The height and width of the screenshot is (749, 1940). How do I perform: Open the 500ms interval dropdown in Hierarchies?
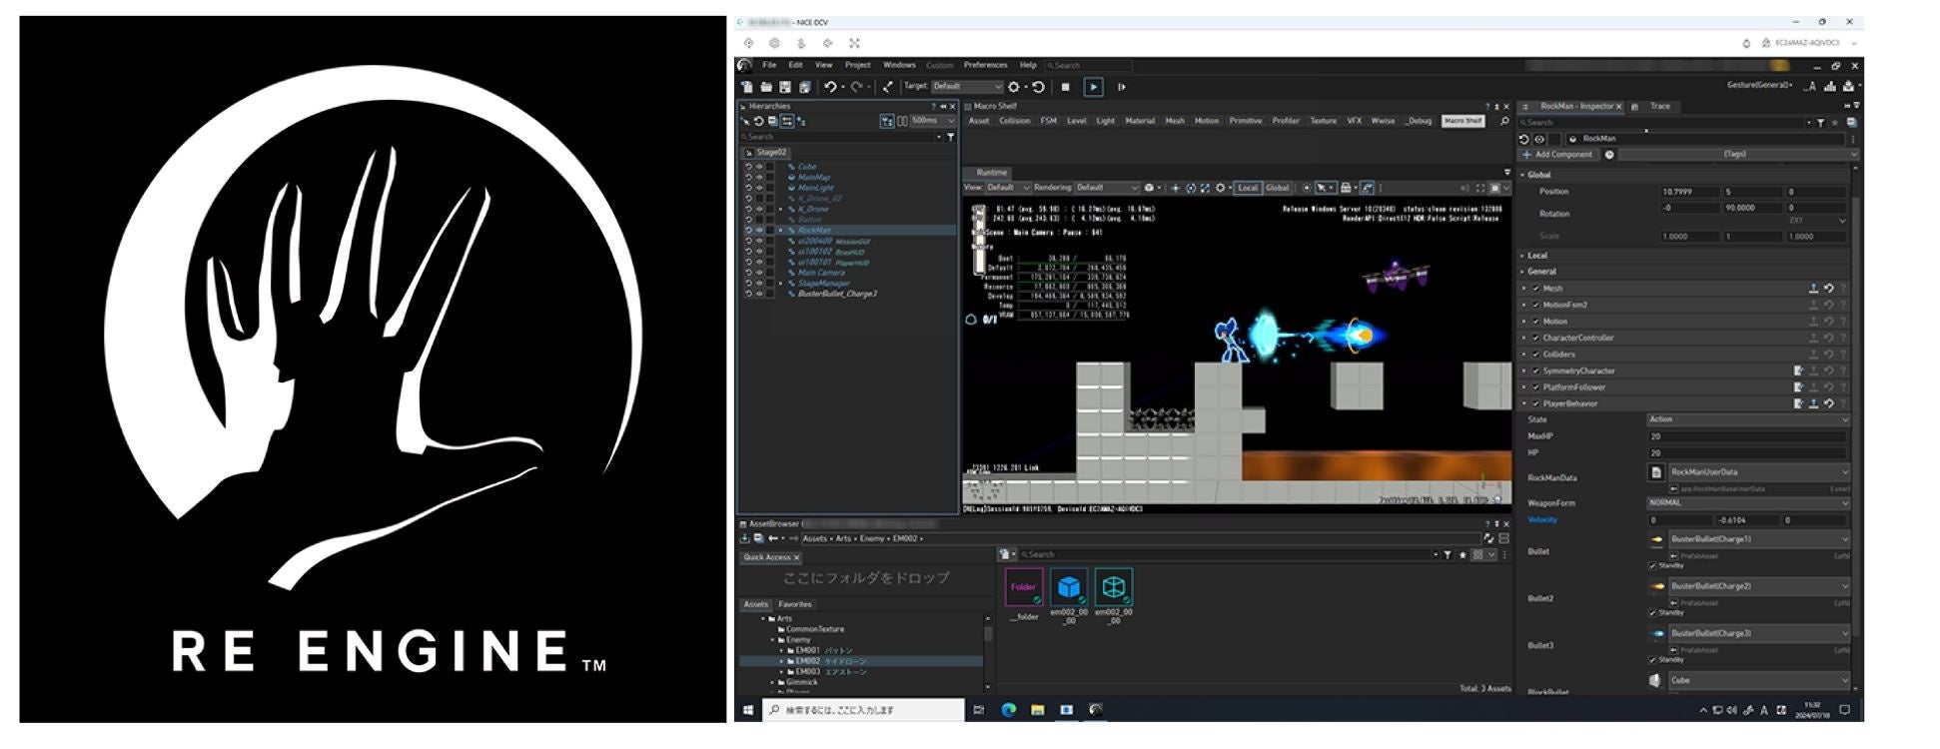(933, 121)
